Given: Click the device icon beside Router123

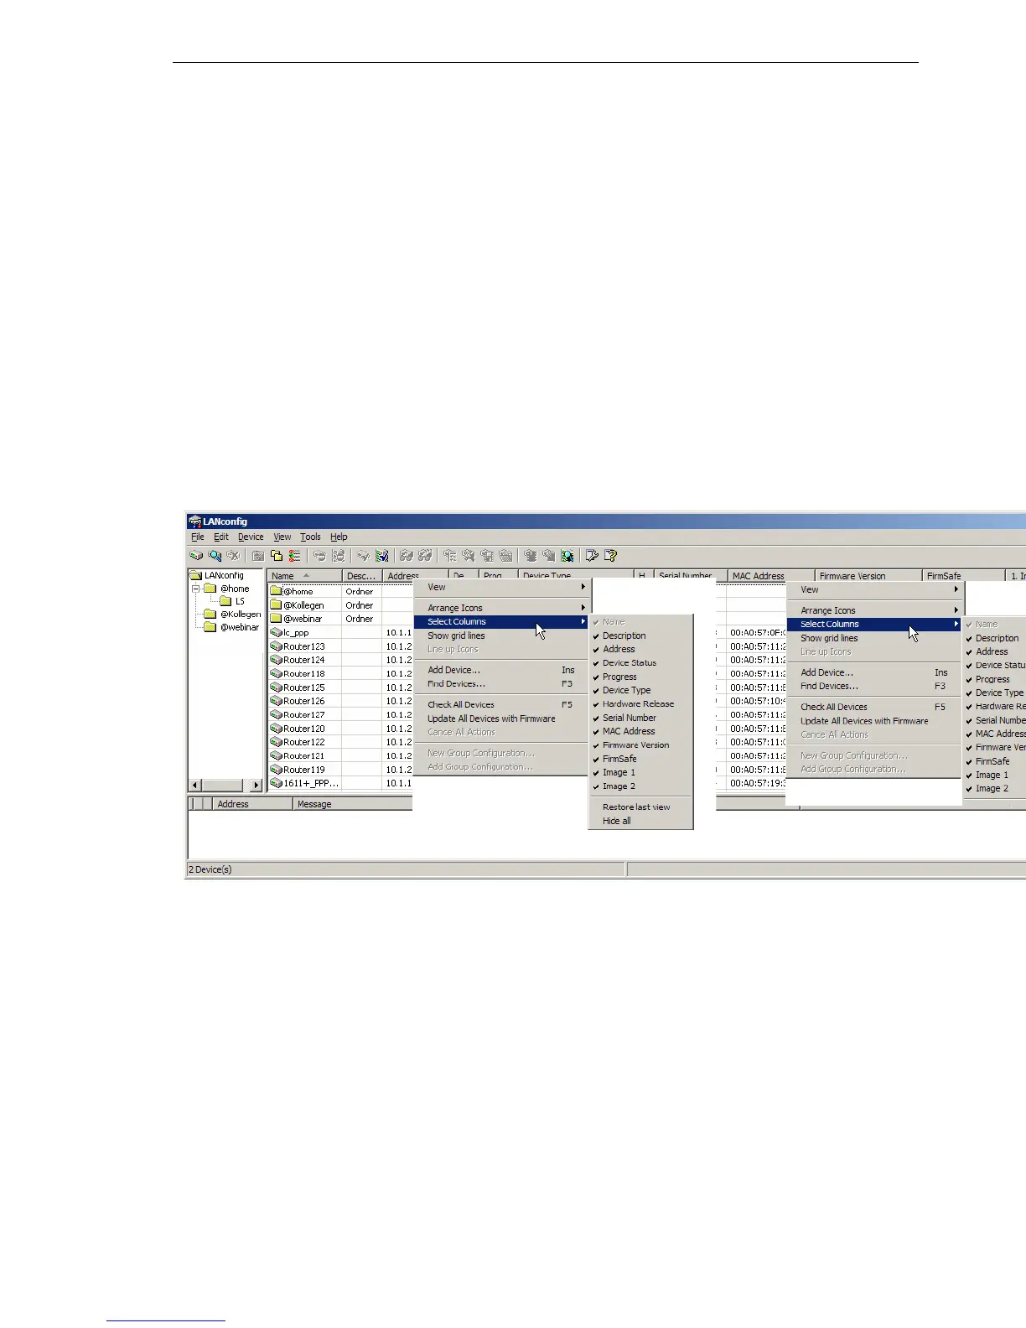Looking at the screenshot, I should pyautogui.click(x=277, y=646).
